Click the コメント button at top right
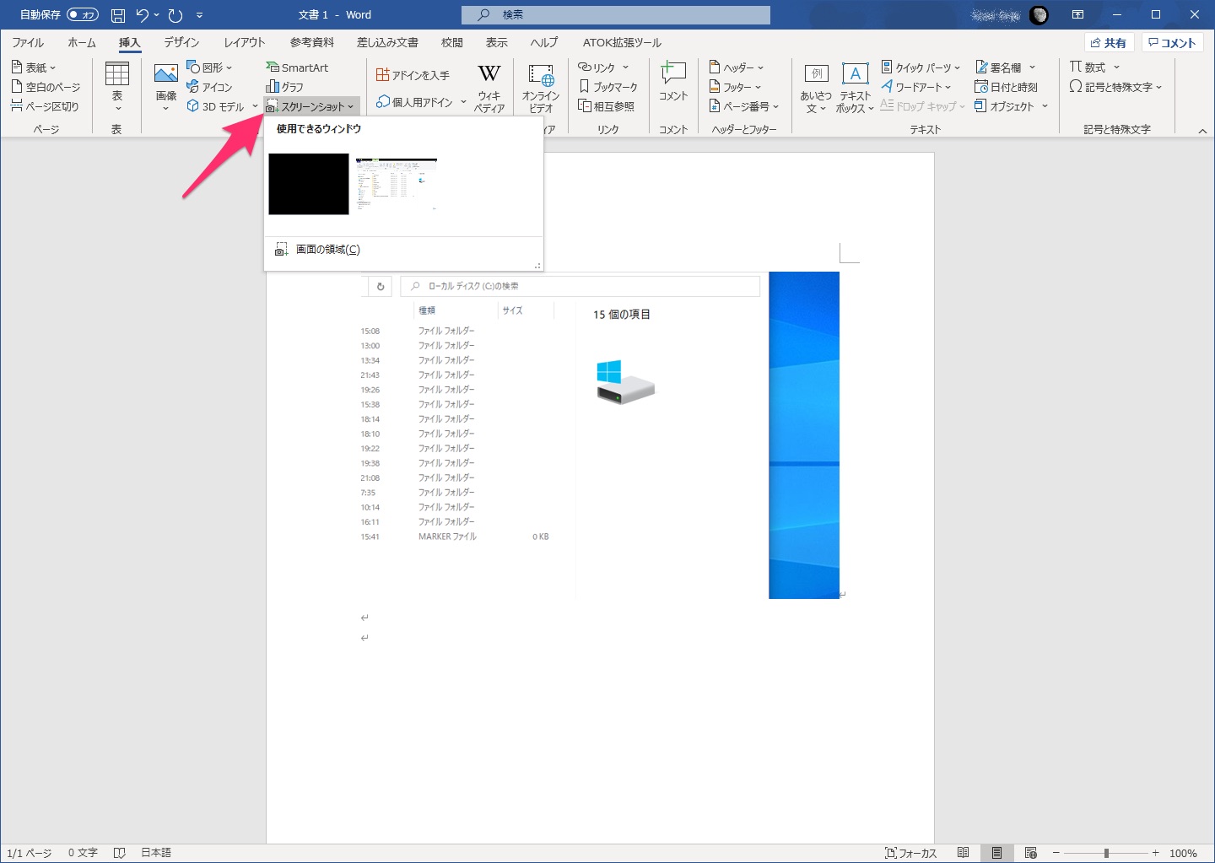Screen dimensions: 1215x863 coord(1172,42)
